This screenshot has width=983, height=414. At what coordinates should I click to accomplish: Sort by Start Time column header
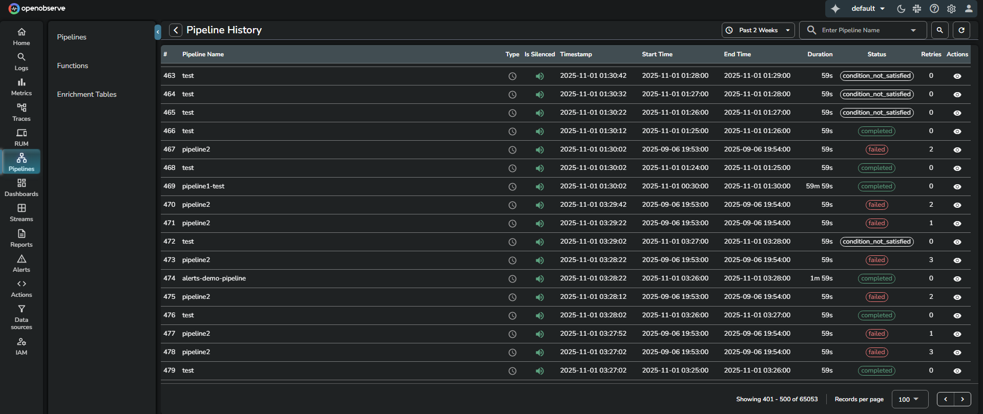(x=657, y=54)
